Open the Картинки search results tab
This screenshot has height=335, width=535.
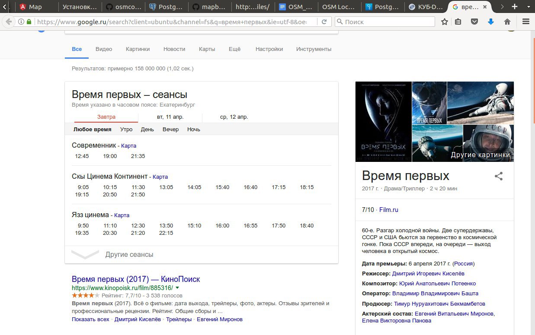[x=138, y=49]
